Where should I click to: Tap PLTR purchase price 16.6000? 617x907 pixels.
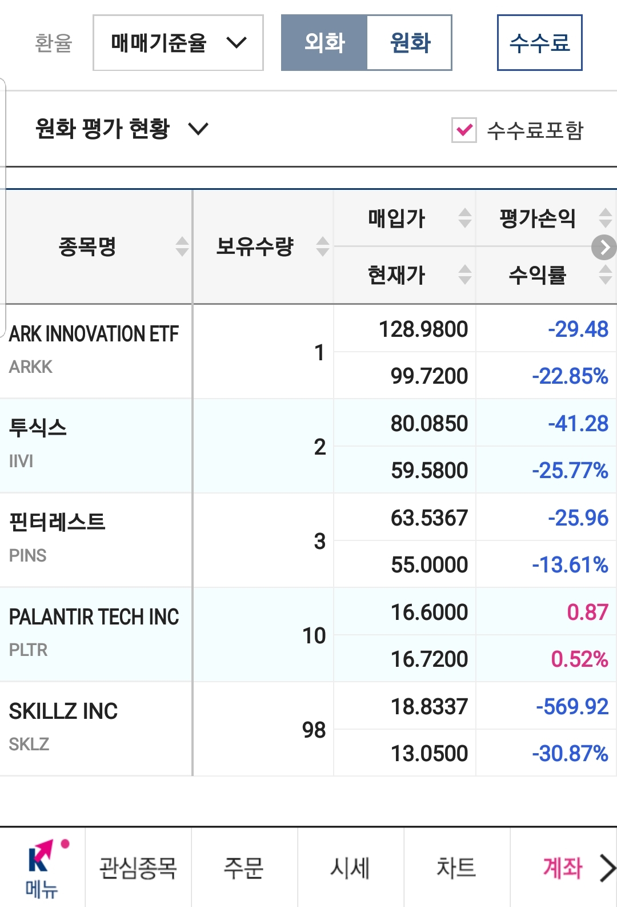pos(429,612)
